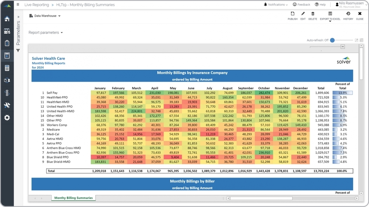This screenshot has width=369, height=207.
Task: Toggle the hamburger menu to collapse navigation
Action: (x=18, y=5)
